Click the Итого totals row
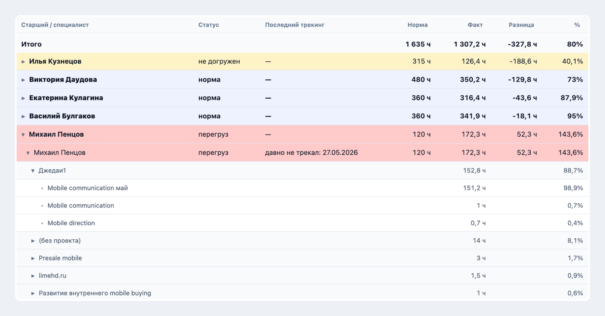Viewport: 605px width, 316px height. pos(302,44)
